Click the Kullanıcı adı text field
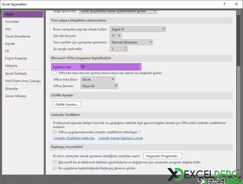The width and height of the screenshot is (243, 184). pyautogui.click(x=109, y=67)
